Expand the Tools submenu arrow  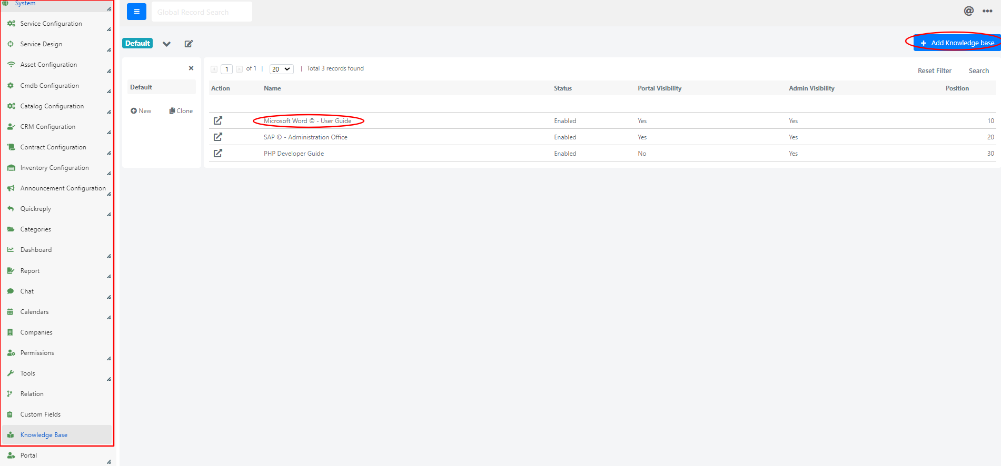108,379
